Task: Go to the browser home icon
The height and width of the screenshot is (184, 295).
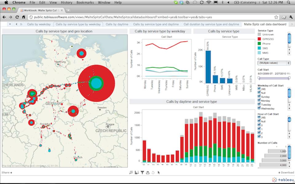Action: pos(24,17)
